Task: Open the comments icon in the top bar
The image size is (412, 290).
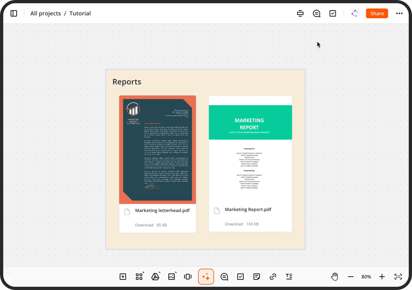Action: (x=316, y=13)
